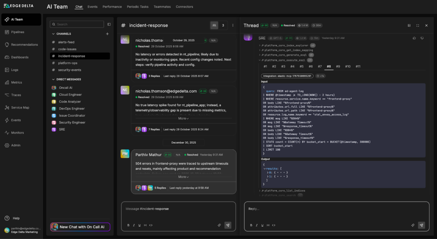
Task: Expand thread to fullscreen
Action: click(x=417, y=26)
